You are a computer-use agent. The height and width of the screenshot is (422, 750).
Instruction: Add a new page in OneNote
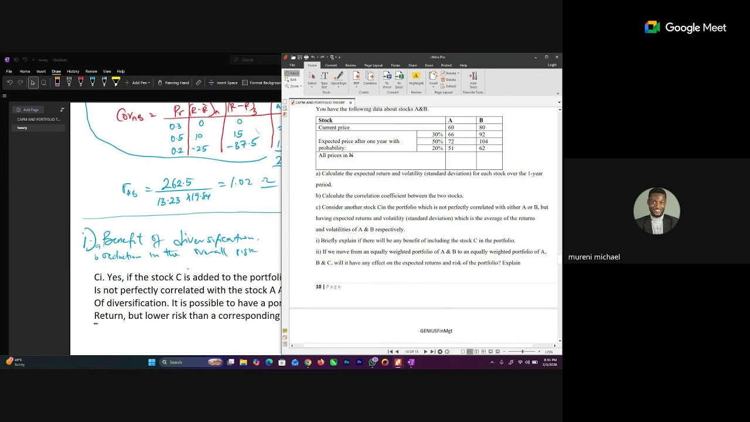(28, 110)
